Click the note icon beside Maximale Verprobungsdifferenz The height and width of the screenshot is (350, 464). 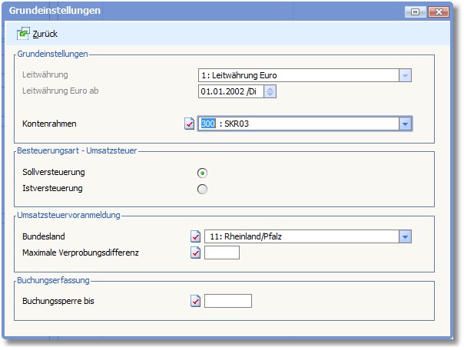pyautogui.click(x=195, y=253)
